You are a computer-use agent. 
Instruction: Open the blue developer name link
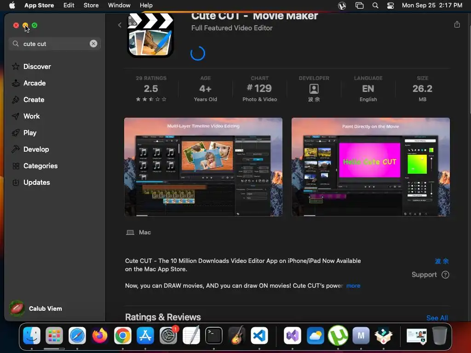click(x=442, y=261)
